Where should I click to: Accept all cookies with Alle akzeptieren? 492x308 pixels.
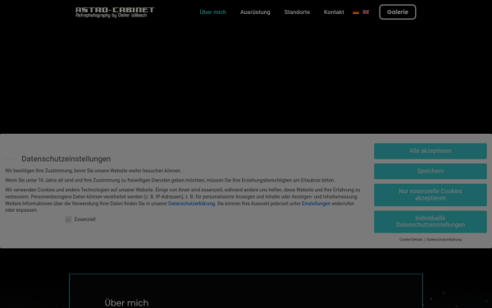[430, 151]
